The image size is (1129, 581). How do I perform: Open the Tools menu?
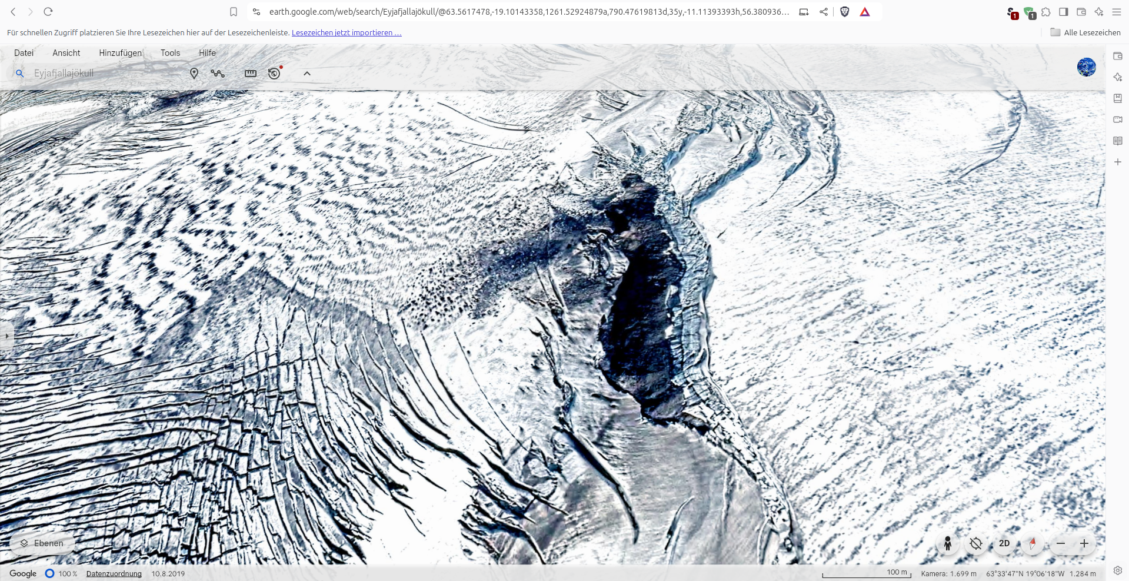tap(171, 53)
